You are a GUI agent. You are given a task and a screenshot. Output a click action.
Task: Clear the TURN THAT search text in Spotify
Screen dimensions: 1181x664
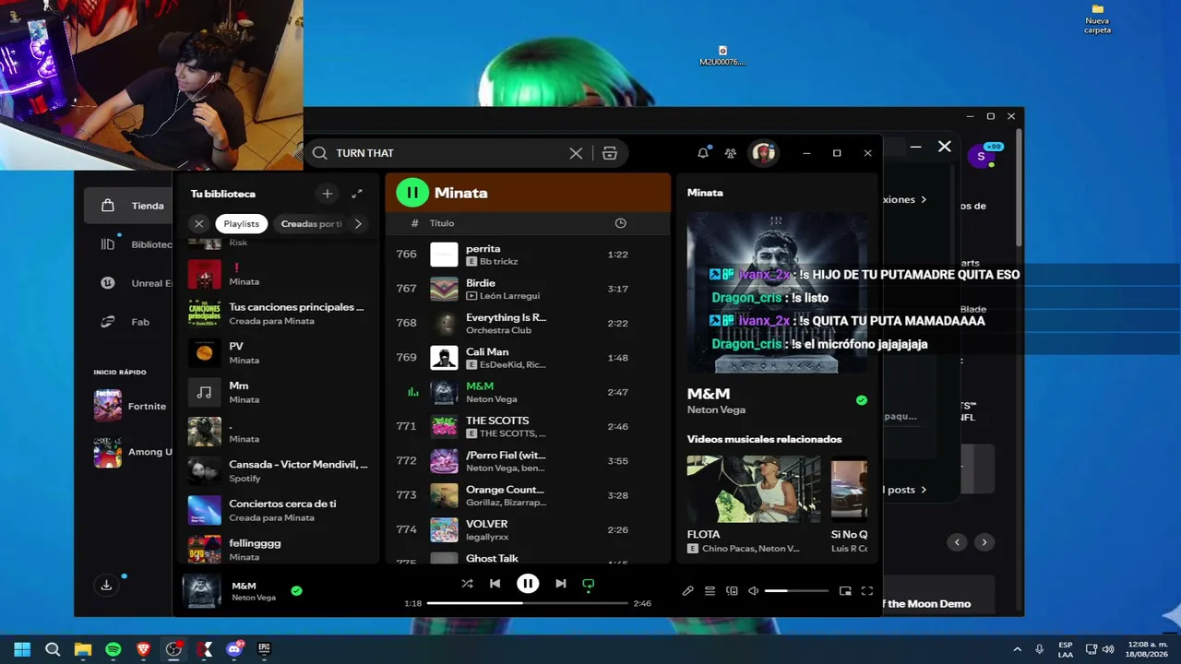(x=576, y=153)
